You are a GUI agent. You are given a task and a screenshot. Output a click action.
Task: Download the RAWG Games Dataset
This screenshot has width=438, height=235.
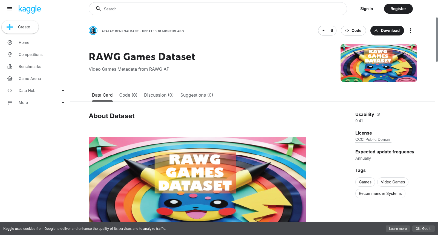(x=387, y=31)
